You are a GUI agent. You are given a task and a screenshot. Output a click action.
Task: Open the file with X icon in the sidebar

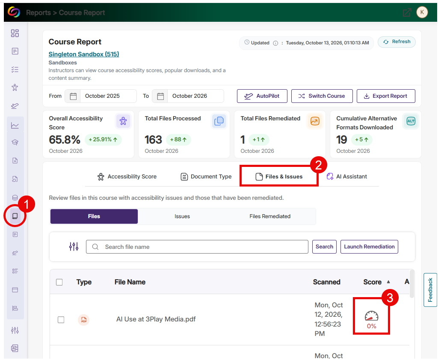coord(15,161)
